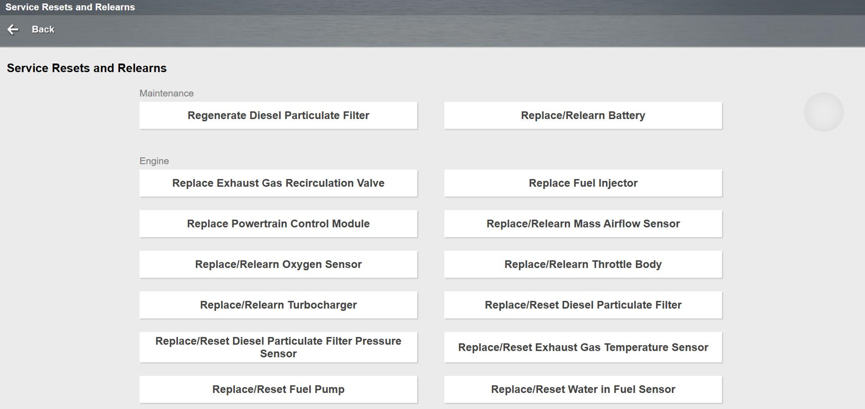Select Replace/Relearn Oxygen Sensor
The height and width of the screenshot is (409, 865).
[x=278, y=265]
